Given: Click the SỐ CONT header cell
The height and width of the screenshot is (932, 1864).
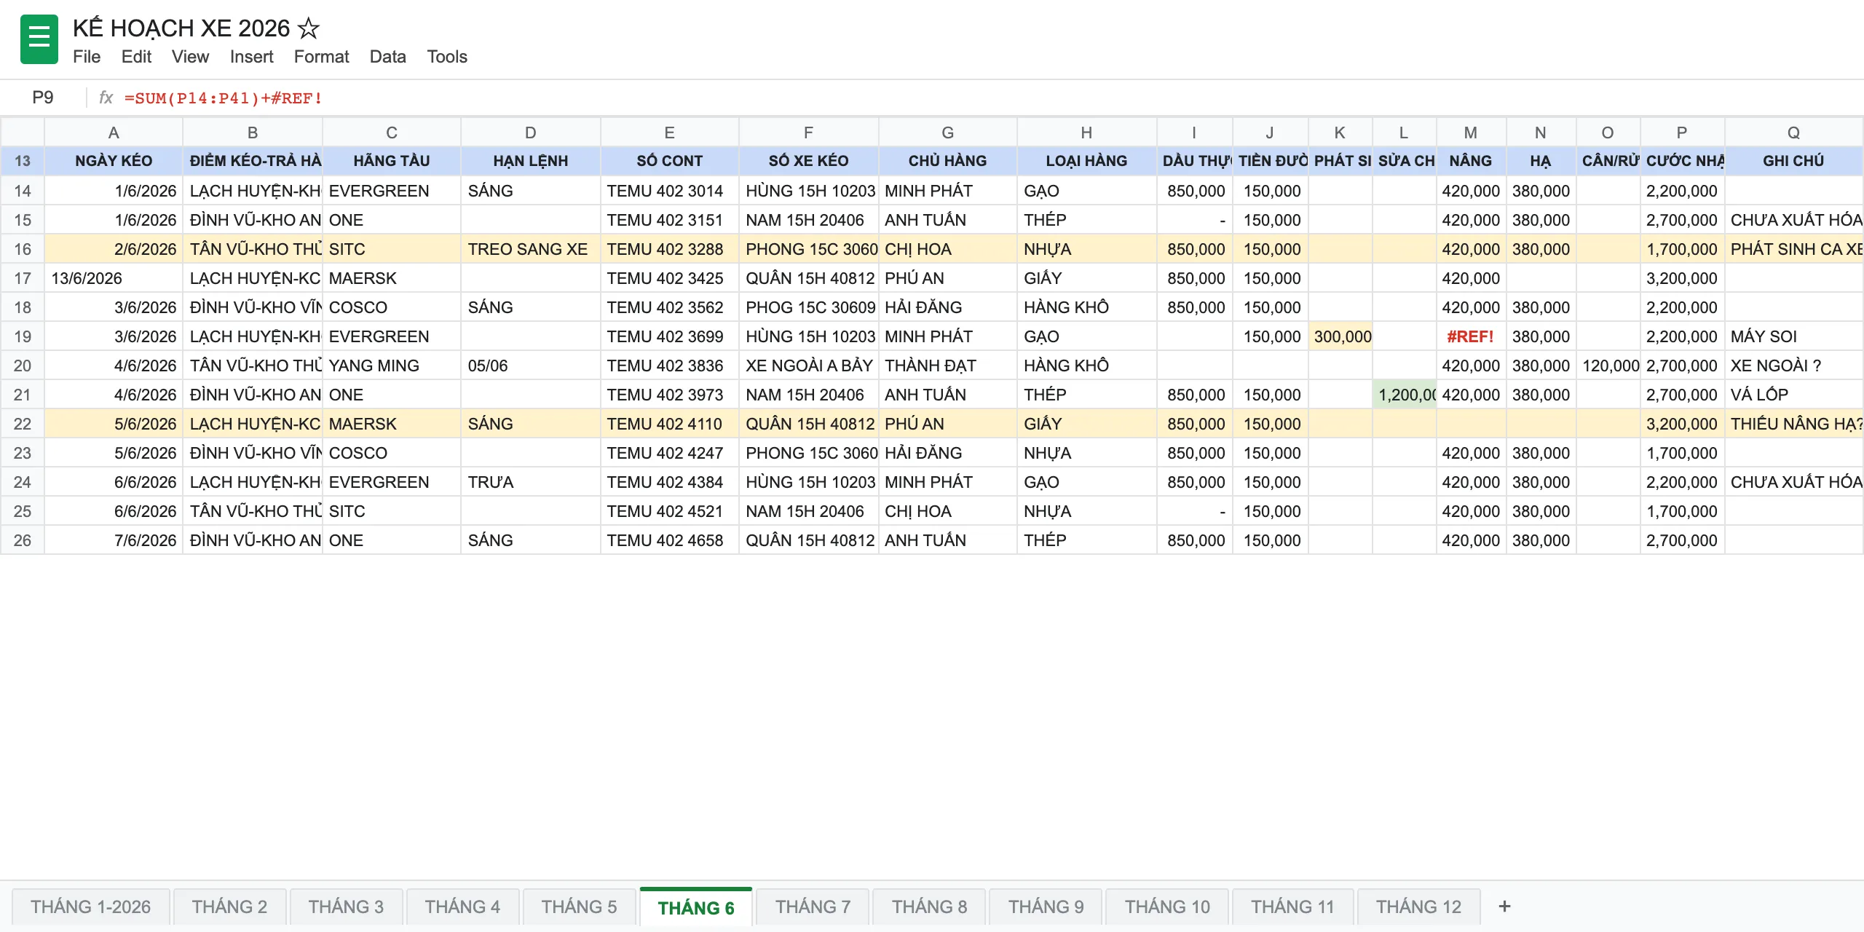Looking at the screenshot, I should 670,161.
